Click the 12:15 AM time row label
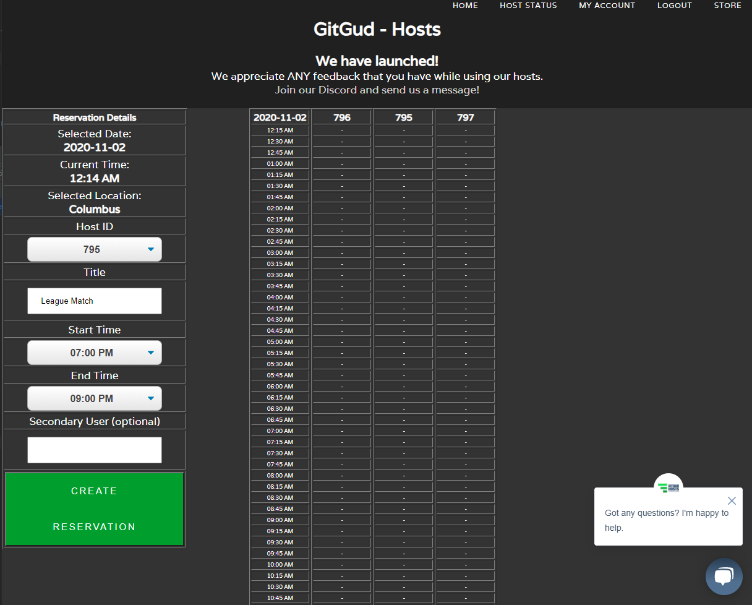 (280, 130)
